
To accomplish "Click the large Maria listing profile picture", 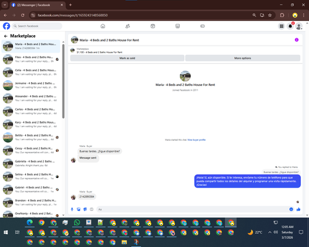I will pos(185,76).
